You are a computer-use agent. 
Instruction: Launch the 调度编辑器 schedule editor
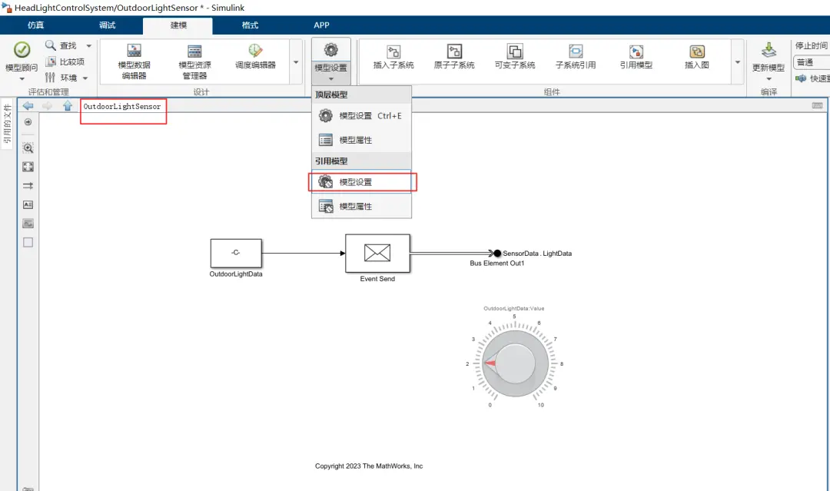(x=255, y=57)
